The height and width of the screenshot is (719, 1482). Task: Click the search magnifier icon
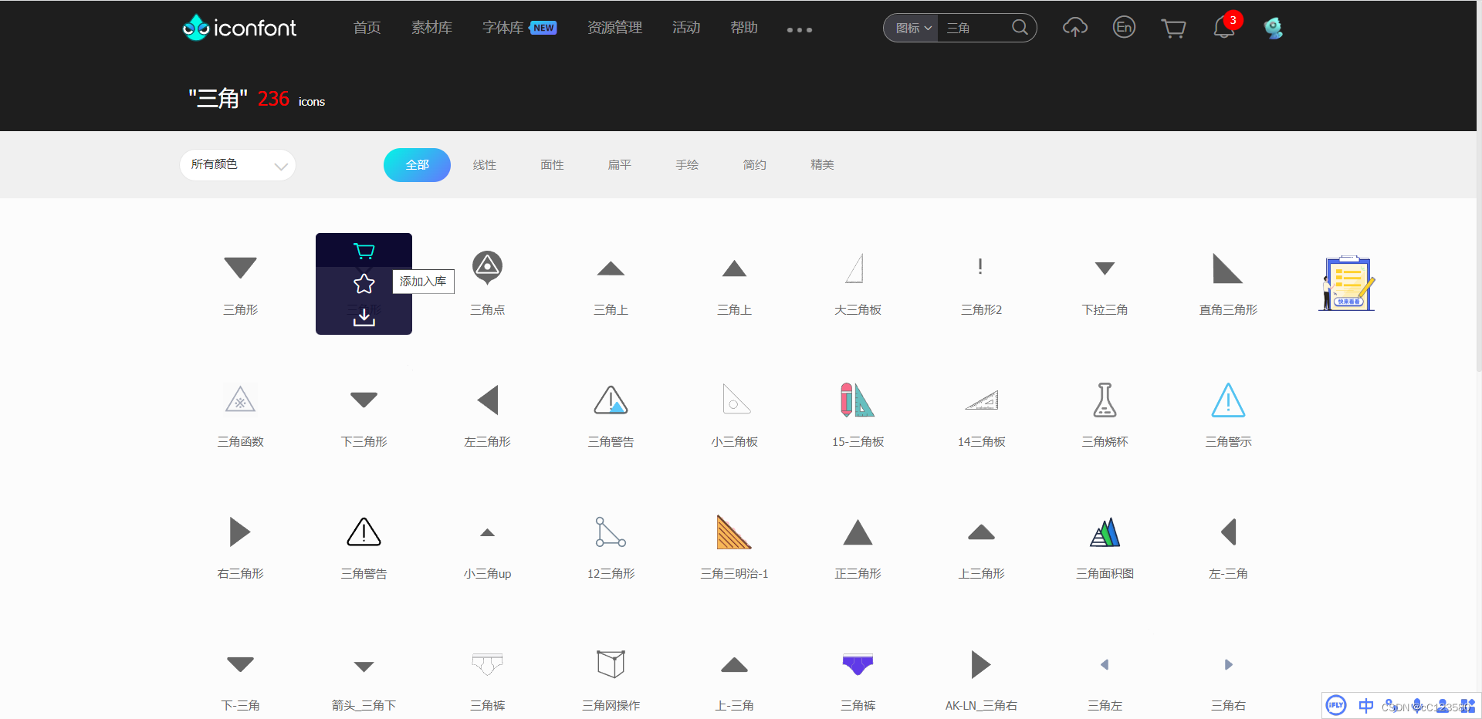coord(1019,27)
